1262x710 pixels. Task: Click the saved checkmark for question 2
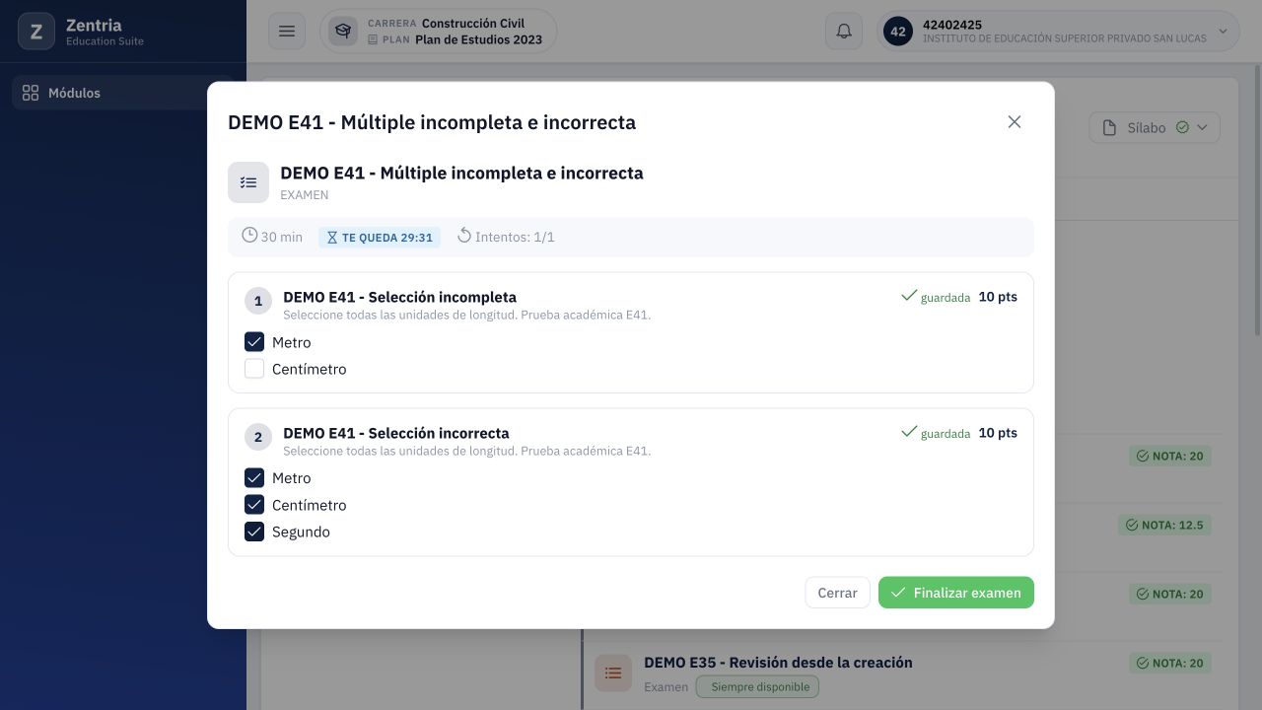(909, 432)
